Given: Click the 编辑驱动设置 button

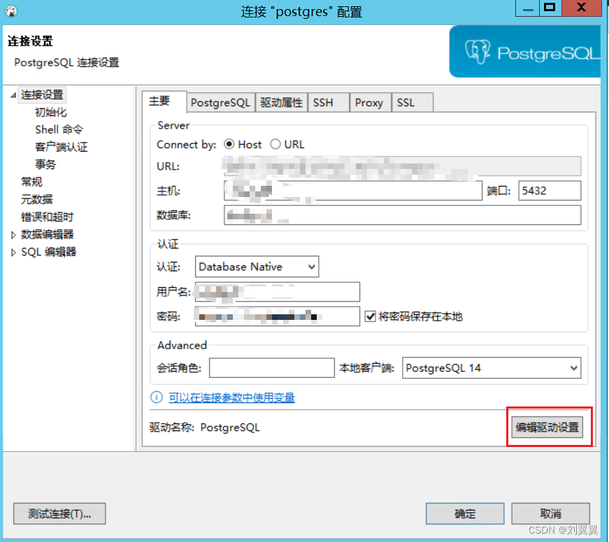Looking at the screenshot, I should 547,427.
